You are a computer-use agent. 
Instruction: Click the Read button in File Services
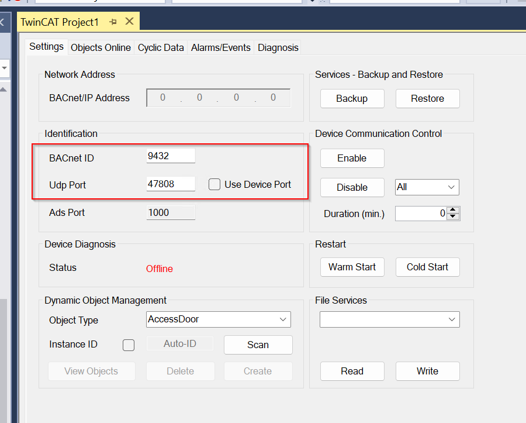coord(352,371)
